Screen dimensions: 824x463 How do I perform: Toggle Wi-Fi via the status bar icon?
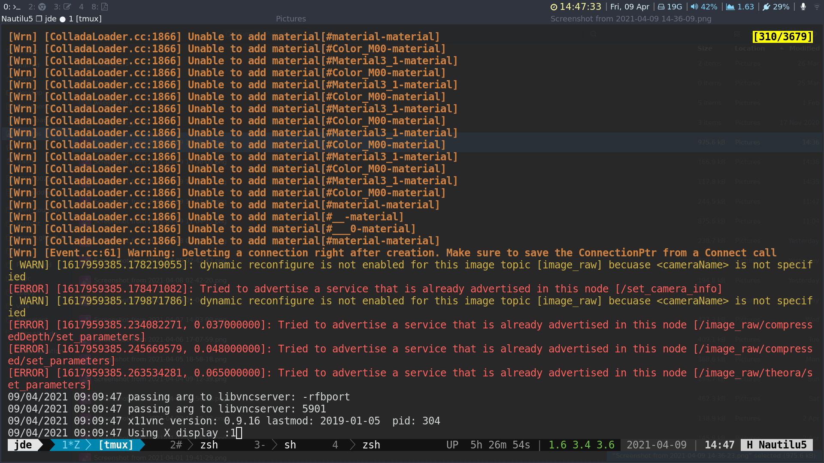(818, 7)
